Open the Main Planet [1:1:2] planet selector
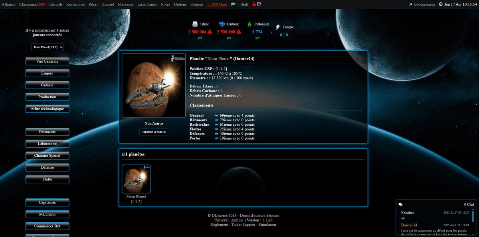 point(48,47)
